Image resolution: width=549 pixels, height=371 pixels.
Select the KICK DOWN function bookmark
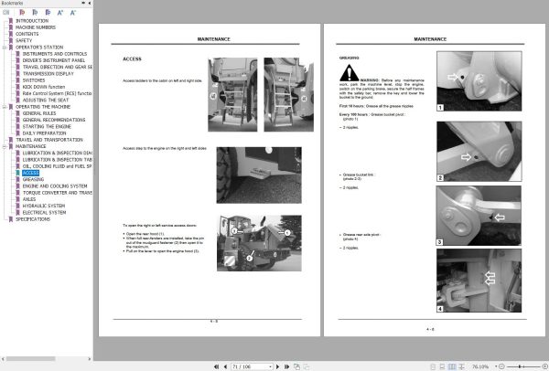point(44,87)
